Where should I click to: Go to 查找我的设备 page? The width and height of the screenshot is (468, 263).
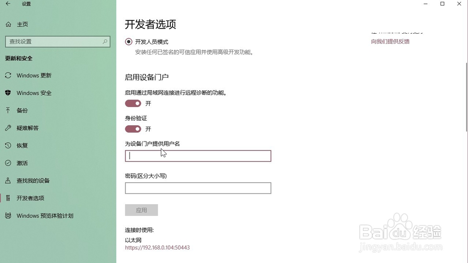click(x=33, y=181)
